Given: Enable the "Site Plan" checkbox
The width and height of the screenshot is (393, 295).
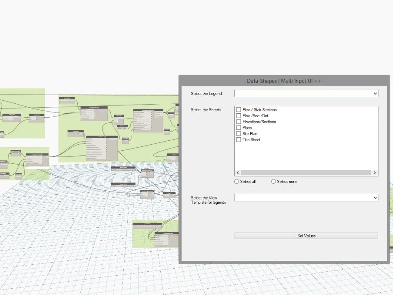Looking at the screenshot, I should pyautogui.click(x=239, y=133).
